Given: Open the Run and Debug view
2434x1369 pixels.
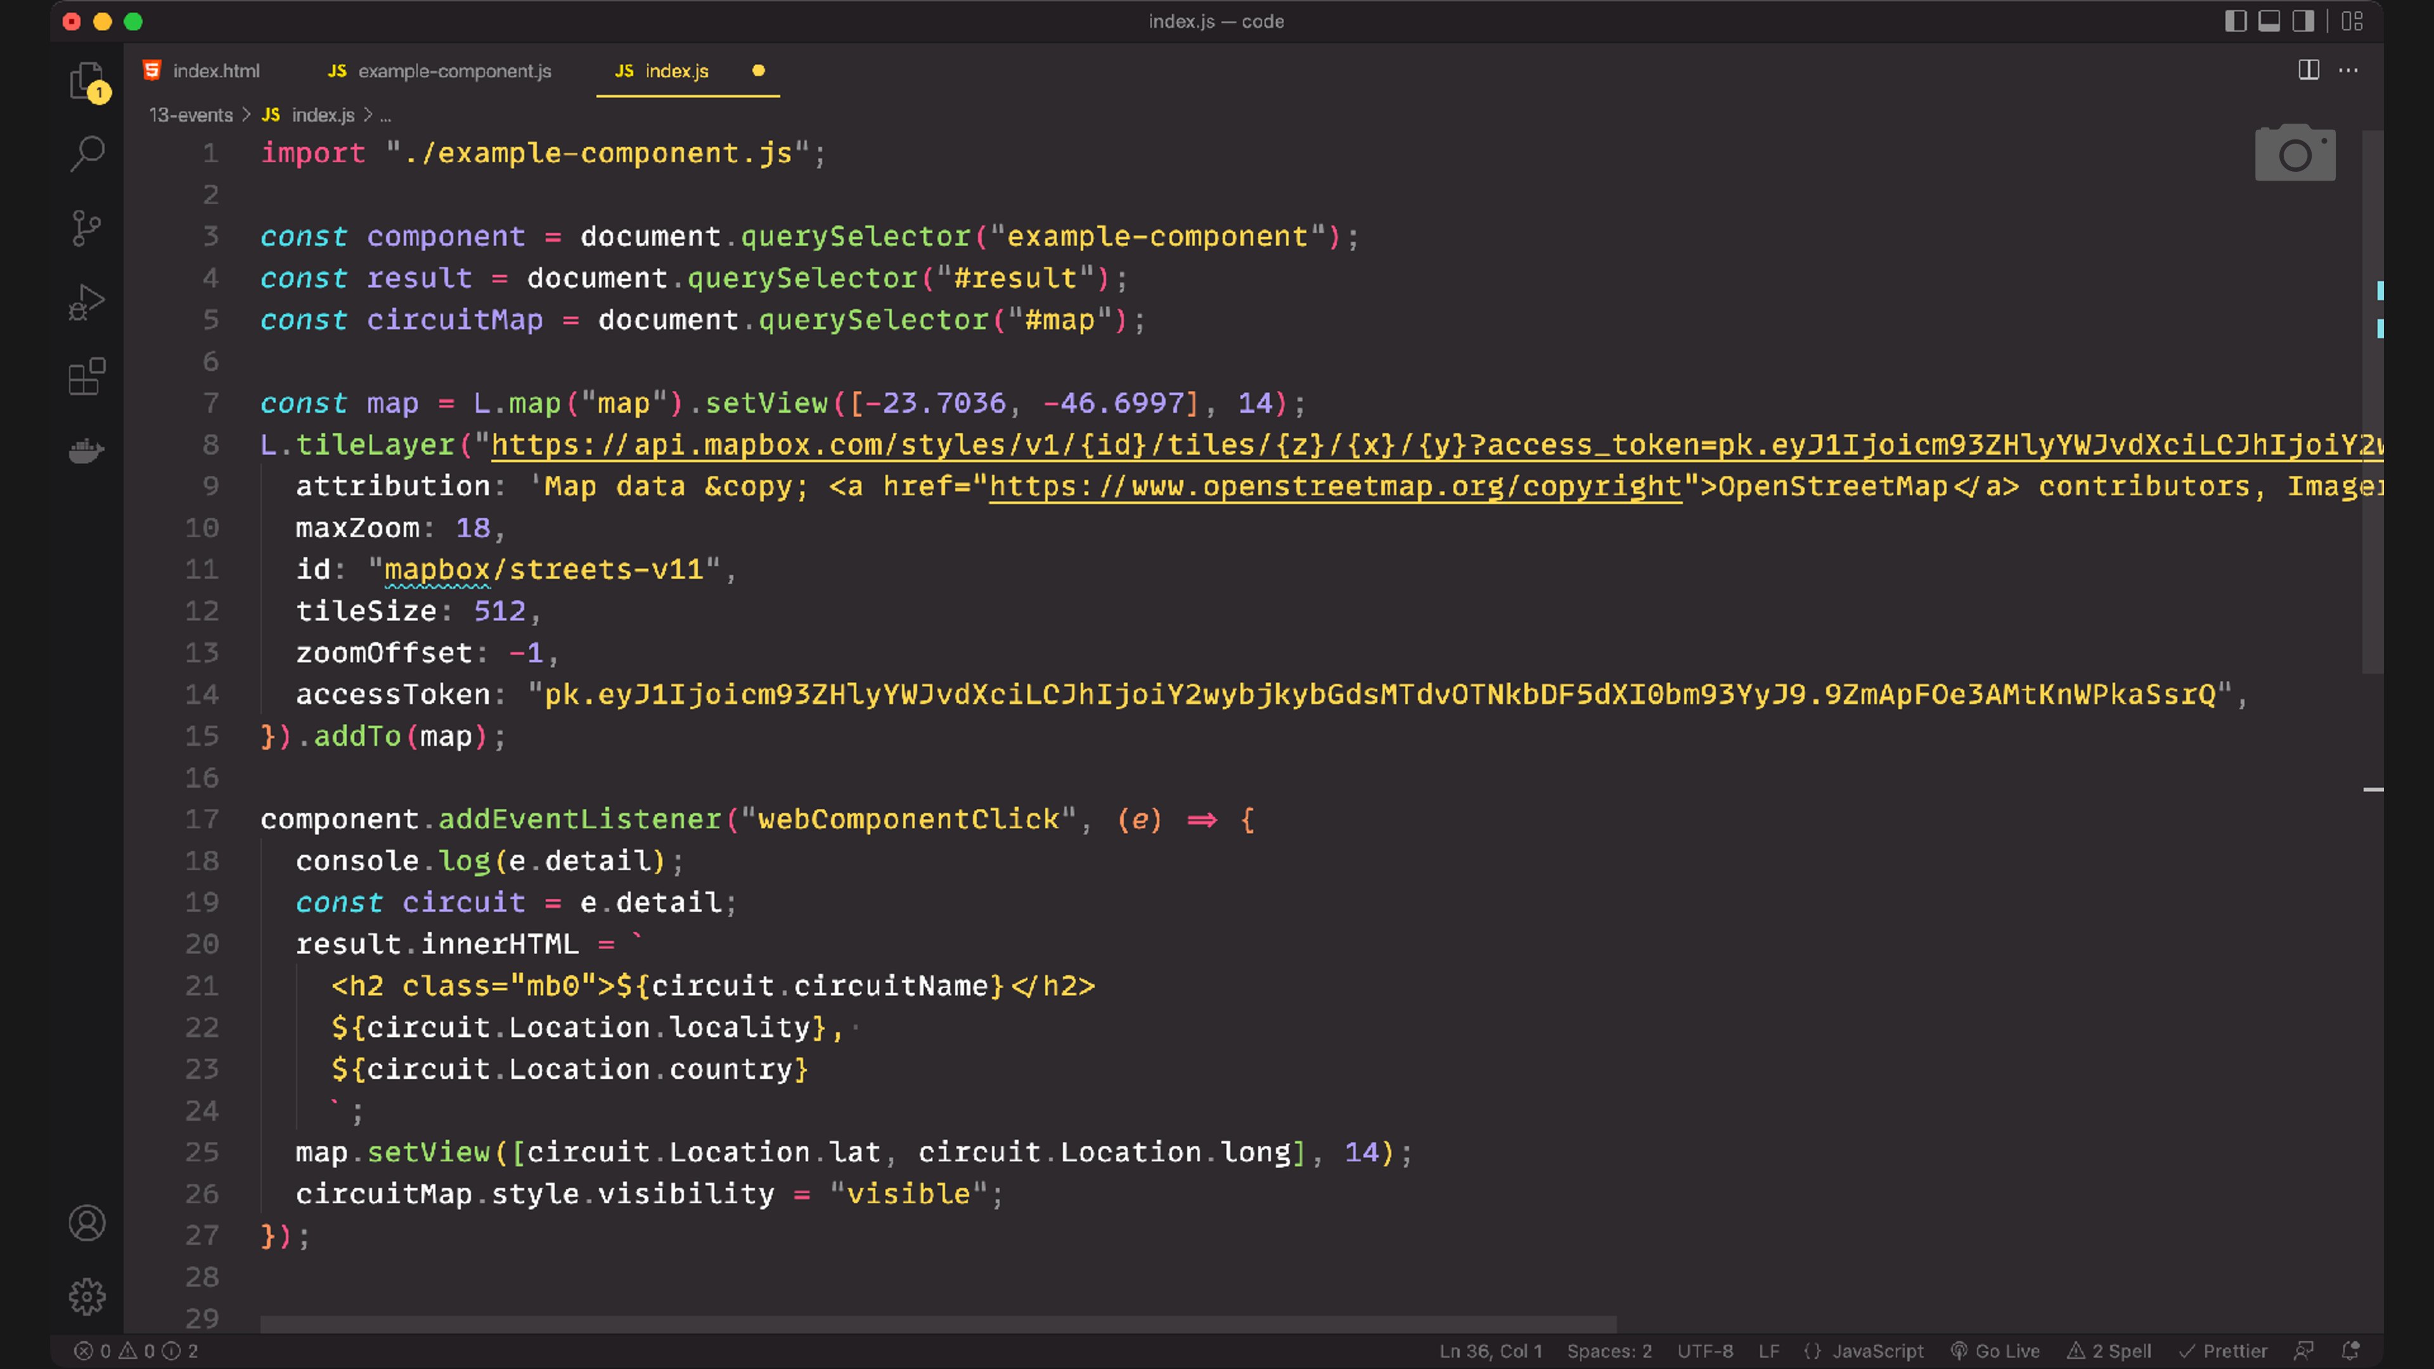Looking at the screenshot, I should pyautogui.click(x=87, y=302).
